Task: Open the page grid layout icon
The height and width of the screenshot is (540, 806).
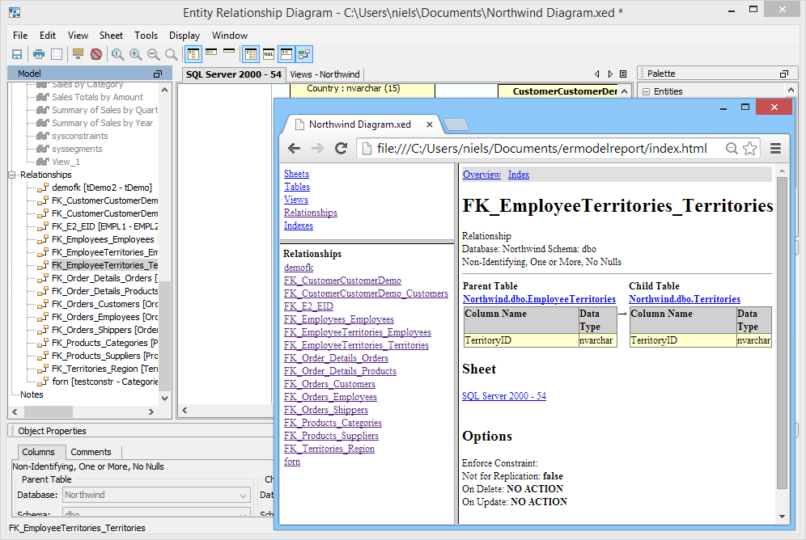Action: [x=57, y=54]
